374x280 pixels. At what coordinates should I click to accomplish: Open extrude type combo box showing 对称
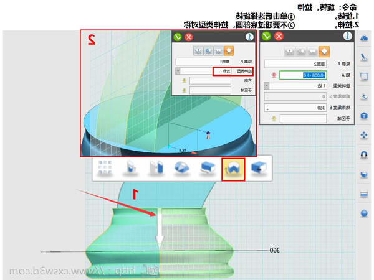tap(203, 71)
